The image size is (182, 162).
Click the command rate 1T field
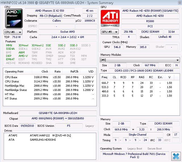(176, 135)
